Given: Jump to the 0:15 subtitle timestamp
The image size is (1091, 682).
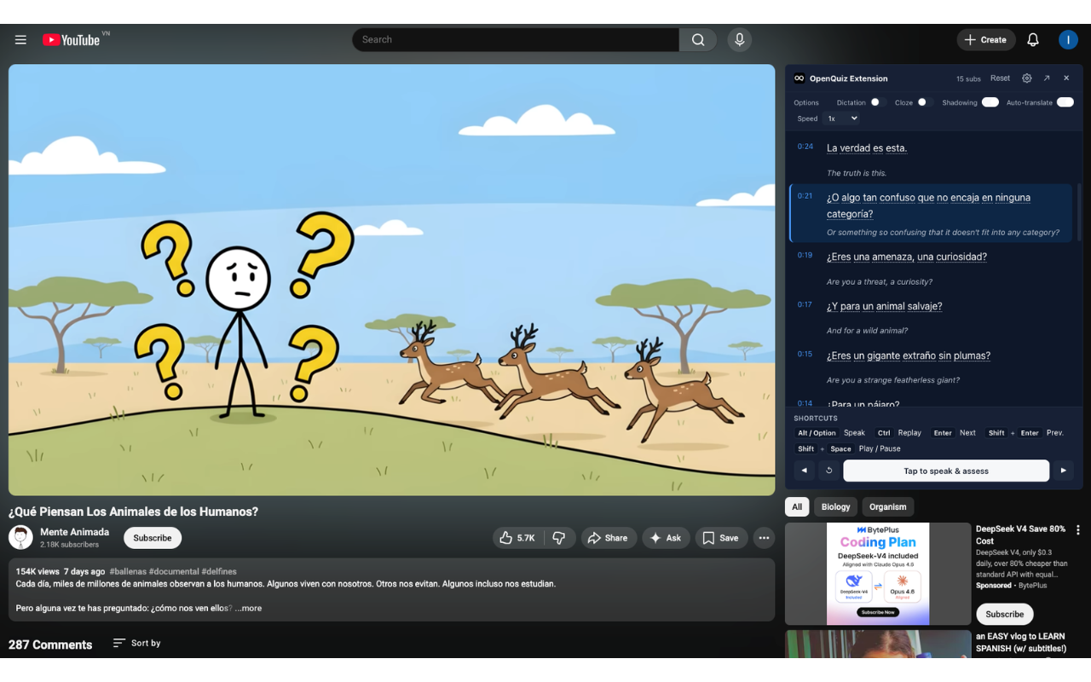Looking at the screenshot, I should tap(805, 354).
